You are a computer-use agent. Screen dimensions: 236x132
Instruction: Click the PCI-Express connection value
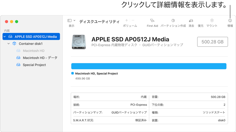click(x=139, y=105)
